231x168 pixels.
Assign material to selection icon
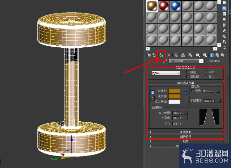coord(162,55)
